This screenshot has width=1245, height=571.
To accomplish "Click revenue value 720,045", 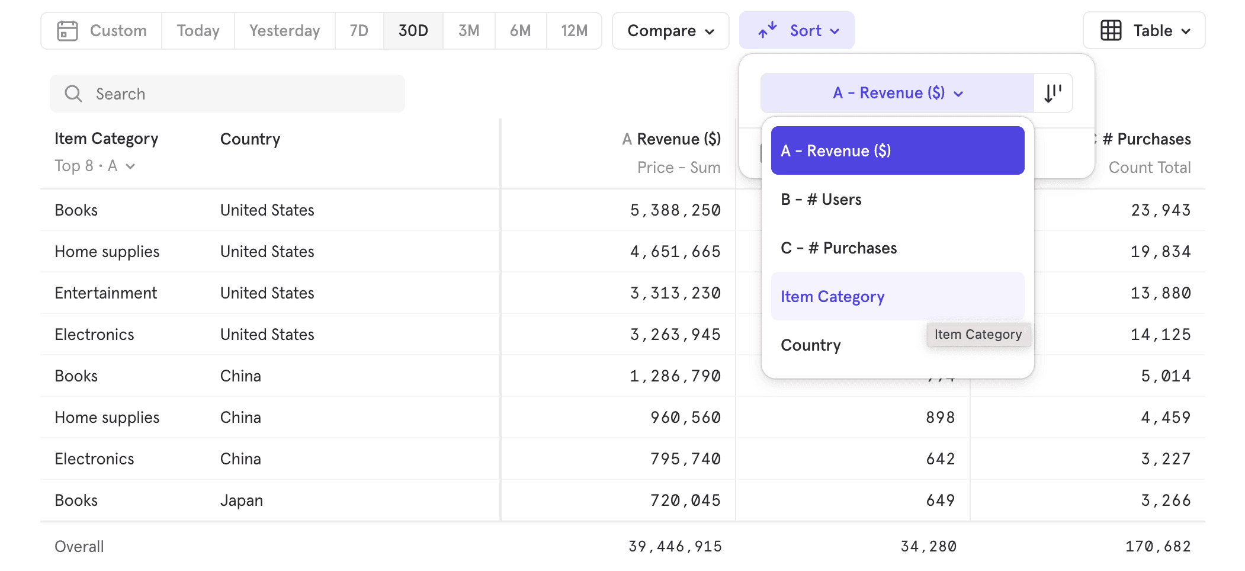I will coord(685,501).
